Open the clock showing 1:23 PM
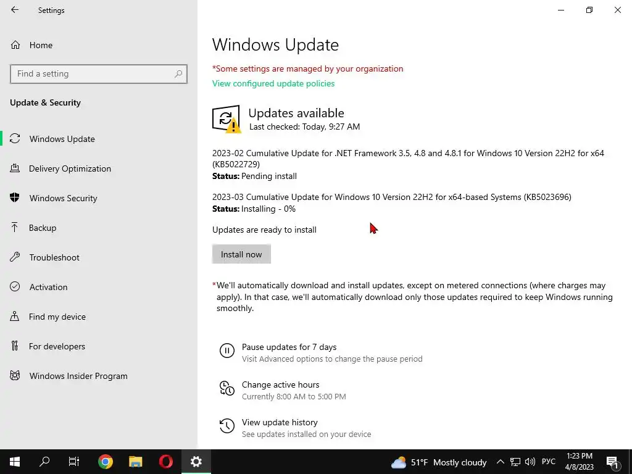Screen dimensions: 632x474 point(579,462)
